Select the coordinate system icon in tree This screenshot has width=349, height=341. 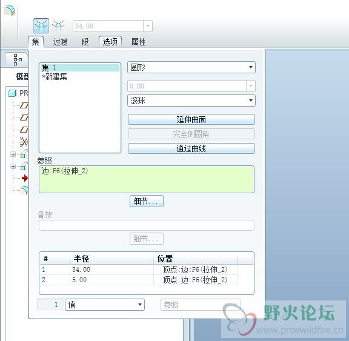coord(24,142)
